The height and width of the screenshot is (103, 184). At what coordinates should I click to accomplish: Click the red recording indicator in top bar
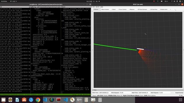click(x=154, y=1)
